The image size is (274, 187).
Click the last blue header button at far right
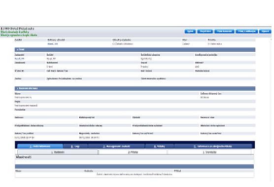(x=265, y=32)
